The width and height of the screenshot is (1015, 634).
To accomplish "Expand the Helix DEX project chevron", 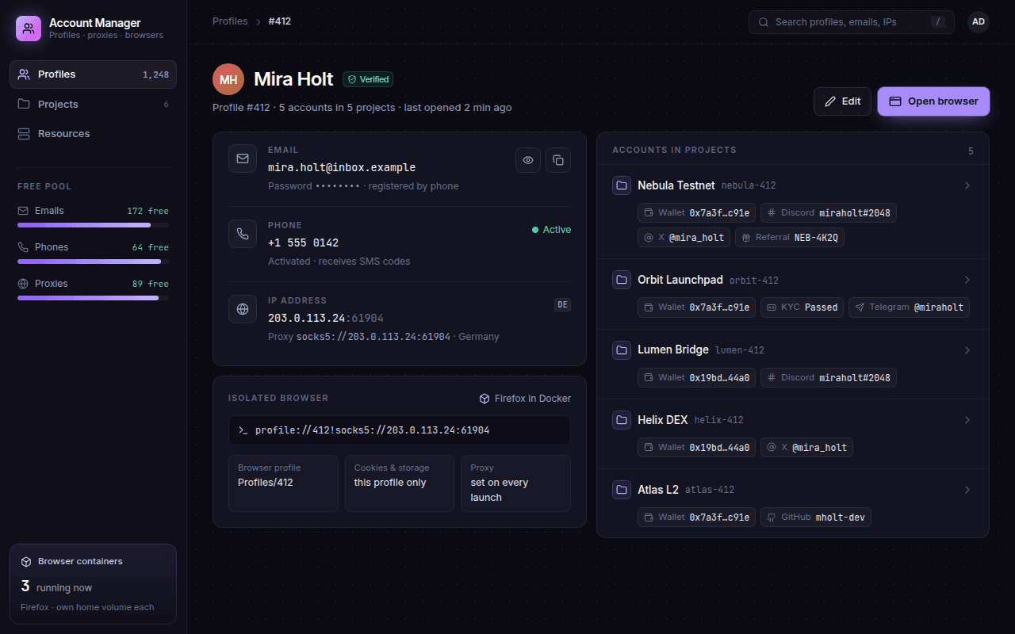I will click(x=967, y=420).
